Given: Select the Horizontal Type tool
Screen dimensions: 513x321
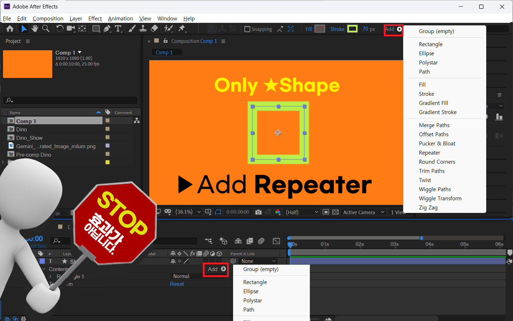Looking at the screenshot, I should coord(118,29).
